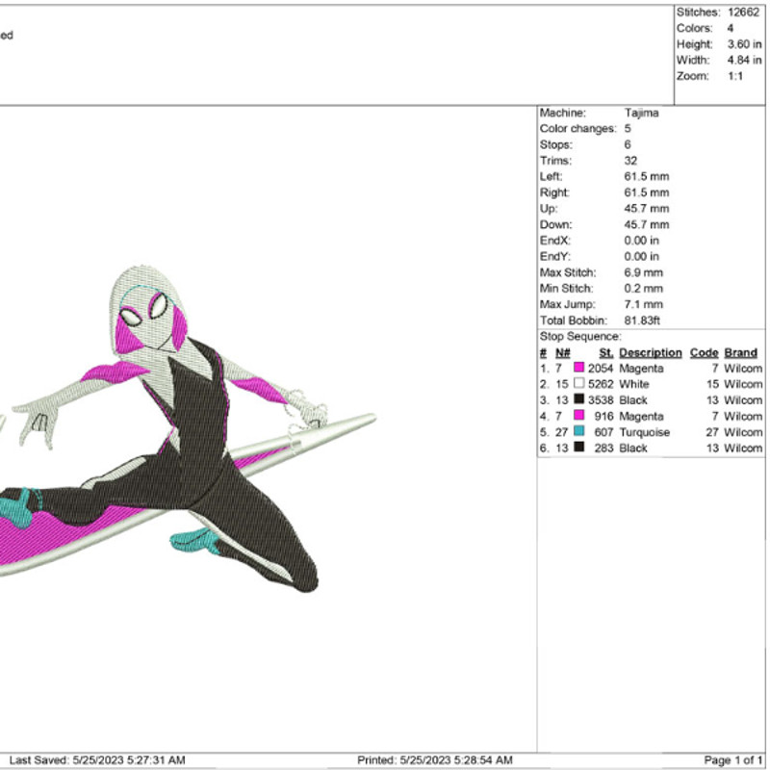Click the Zoom value 1:1
Screen dimensions: 770x770
click(x=735, y=76)
